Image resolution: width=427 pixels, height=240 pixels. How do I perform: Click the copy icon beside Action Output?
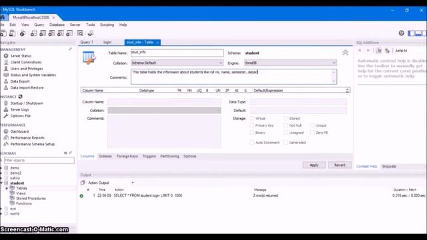(83, 183)
